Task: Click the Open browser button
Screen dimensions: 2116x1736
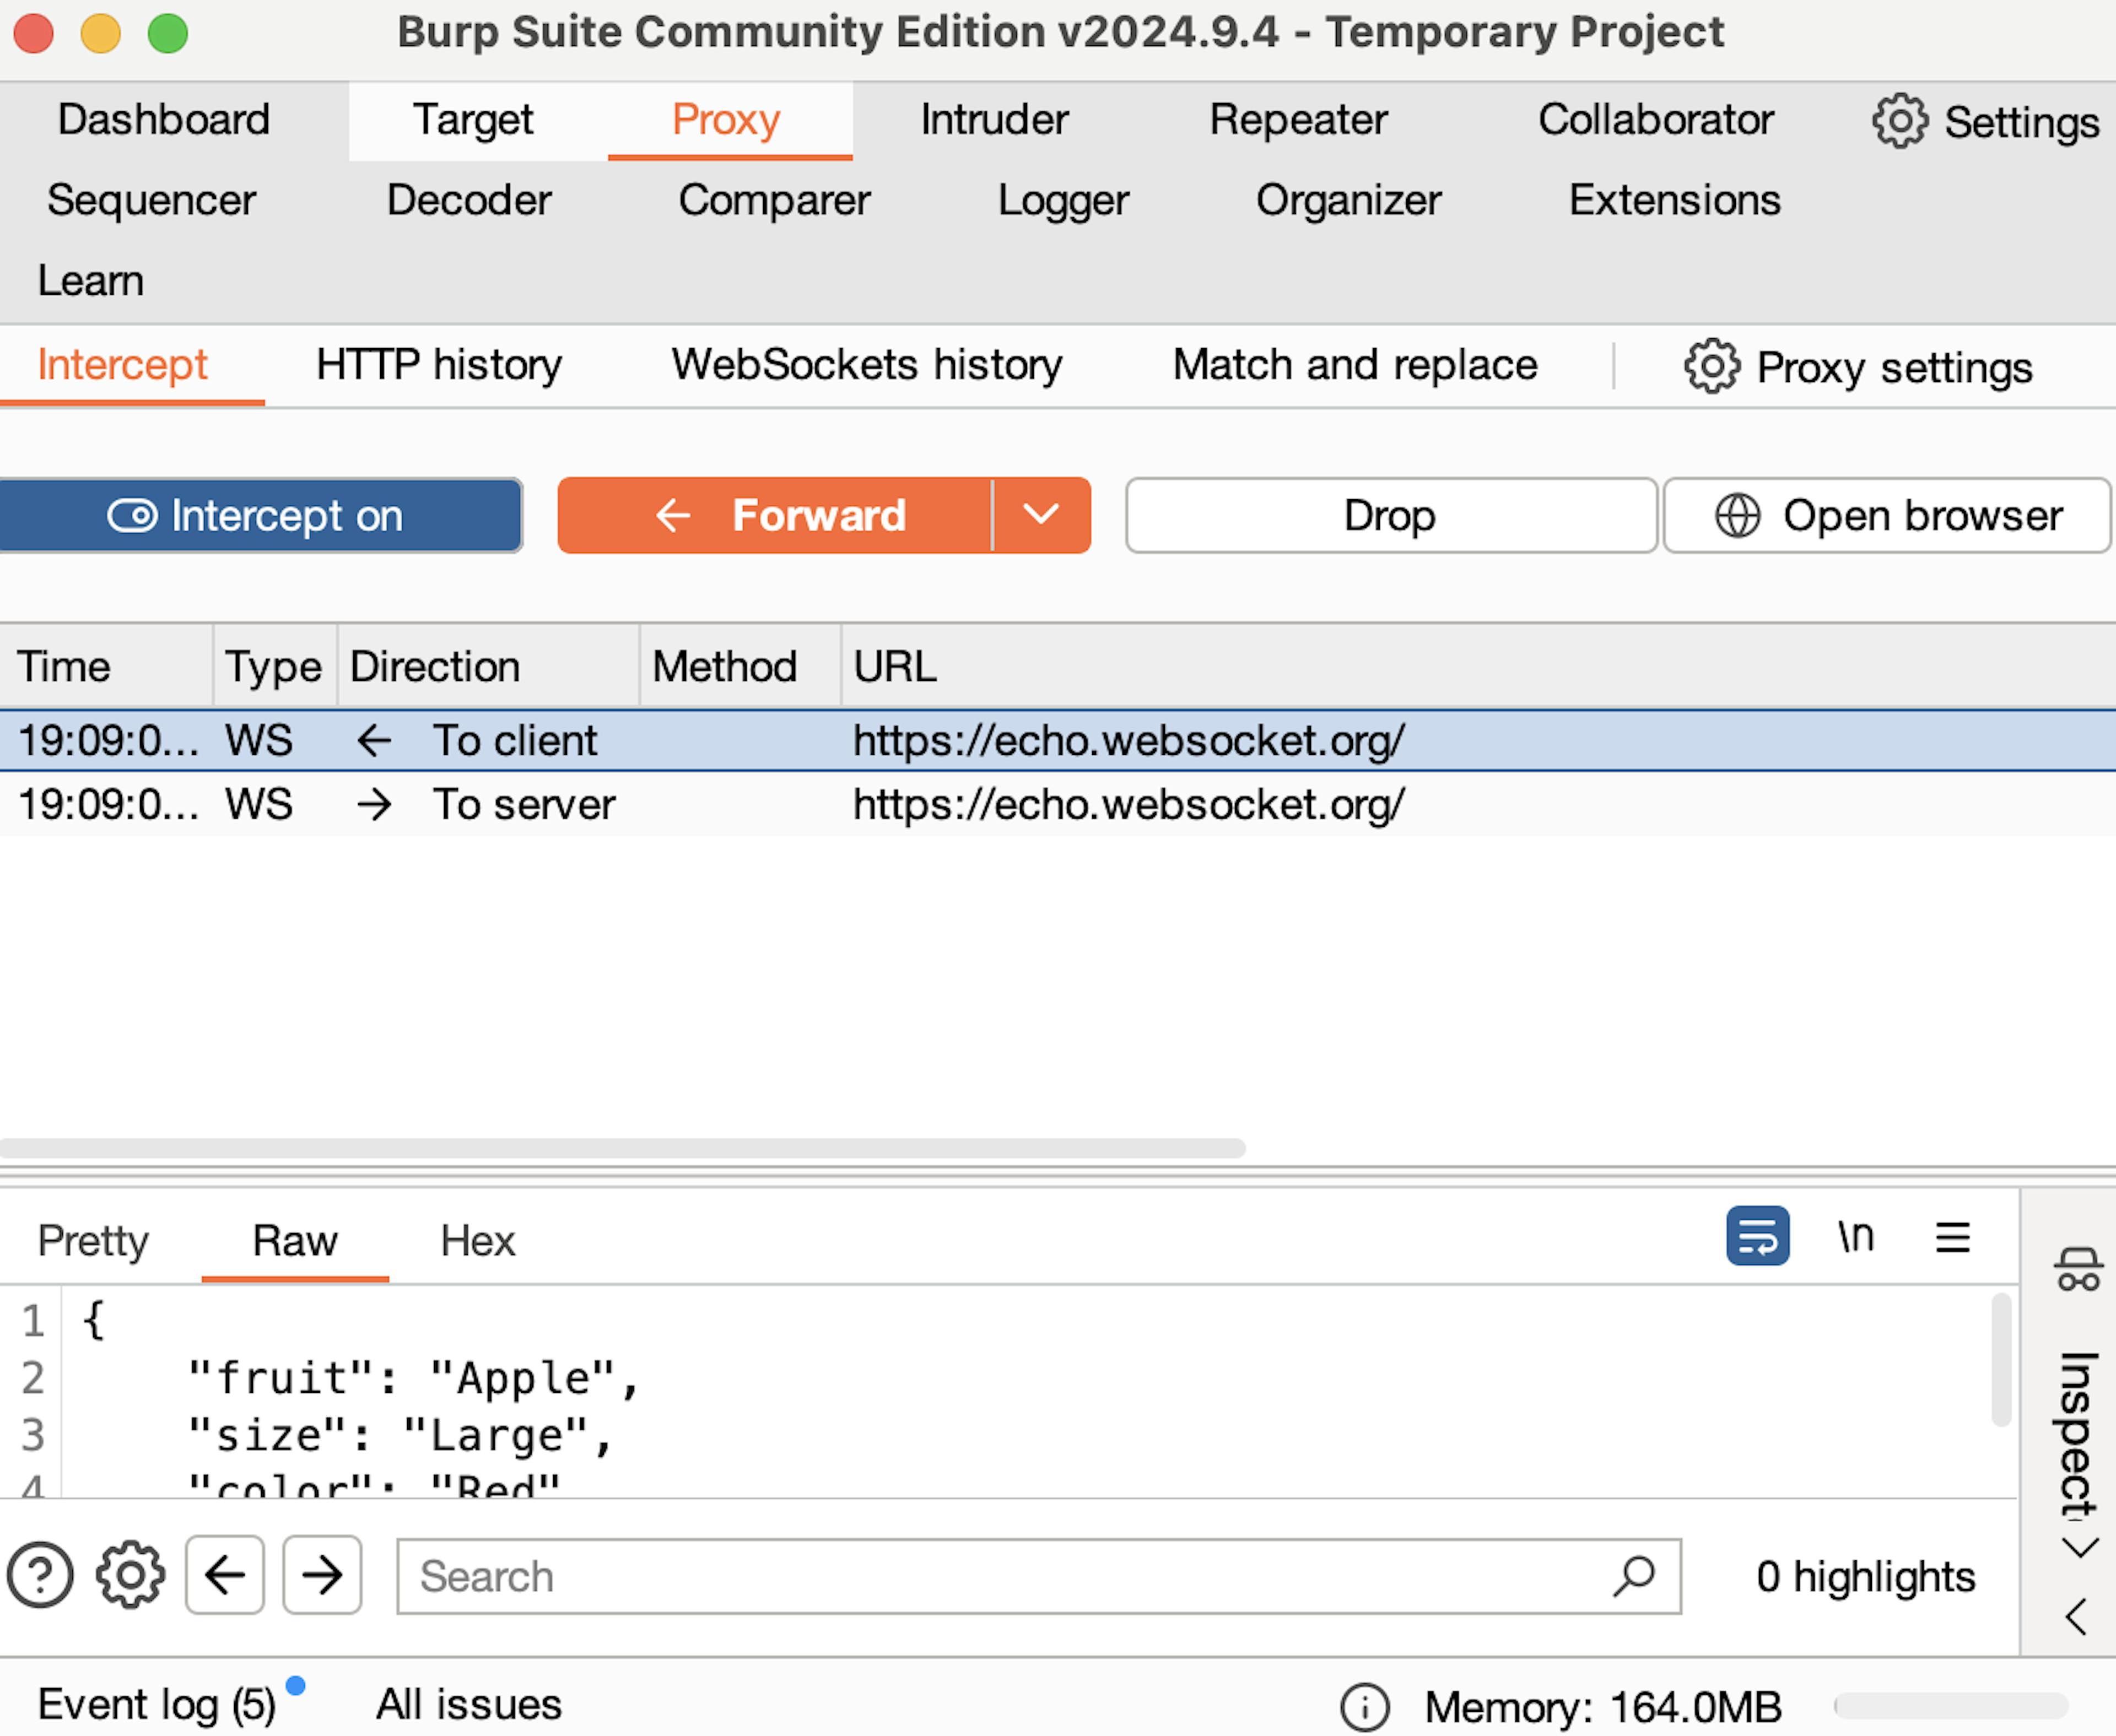Action: 1887,516
